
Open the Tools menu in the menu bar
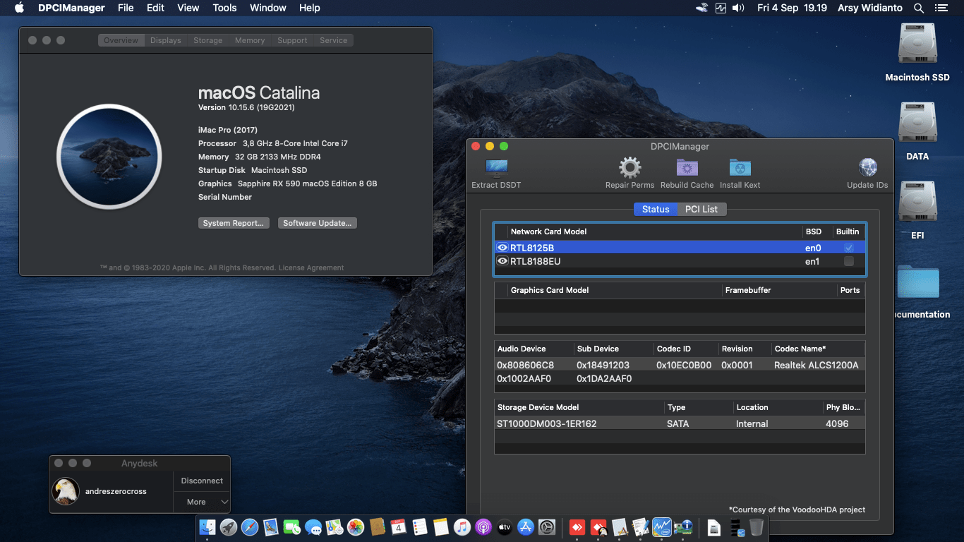pos(224,8)
